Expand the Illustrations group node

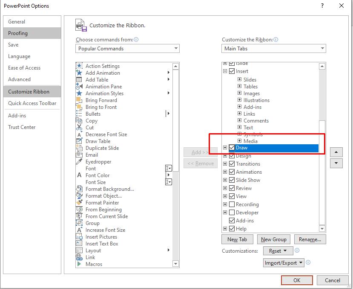(240, 100)
